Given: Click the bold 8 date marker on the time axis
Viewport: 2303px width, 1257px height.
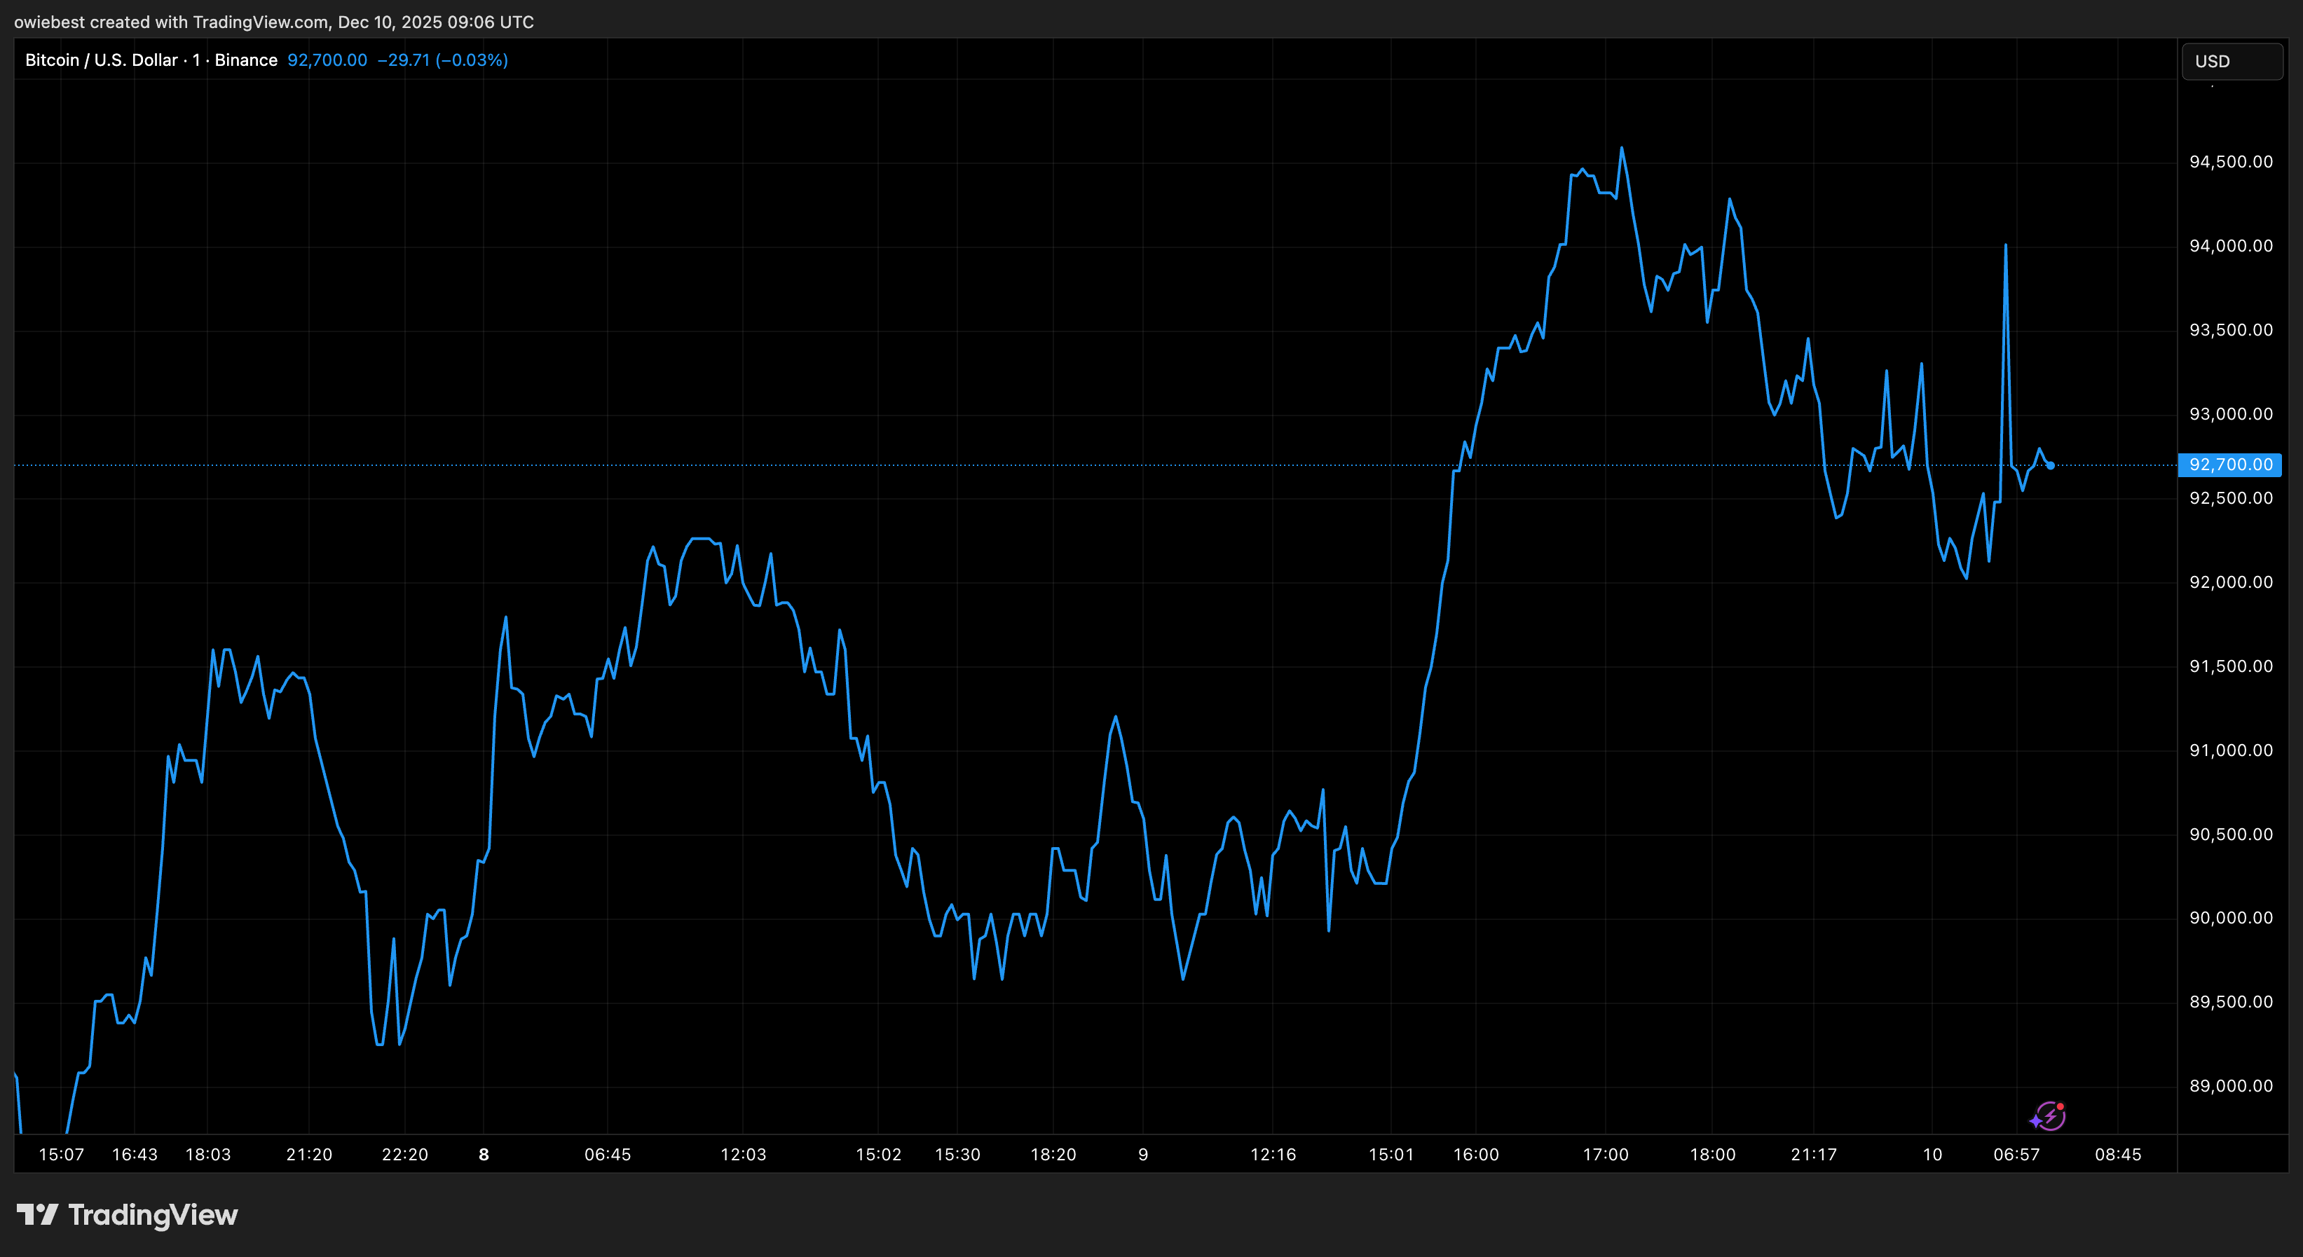Looking at the screenshot, I should 484,1154.
